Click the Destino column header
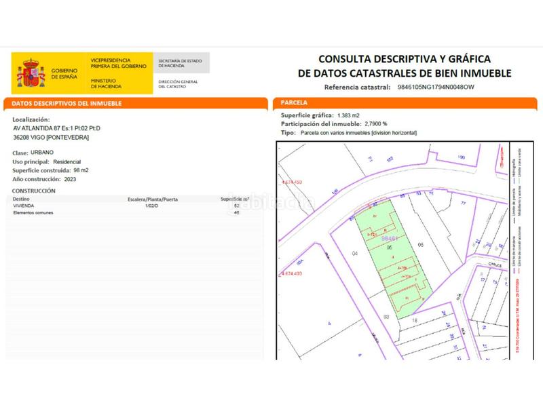The image size is (543, 407). [x=23, y=199]
